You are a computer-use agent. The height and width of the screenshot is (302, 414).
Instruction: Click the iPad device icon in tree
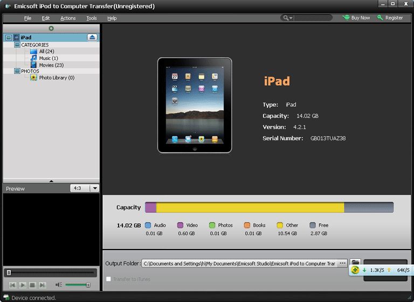click(16, 38)
